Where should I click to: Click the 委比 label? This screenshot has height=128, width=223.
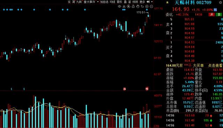point(169,15)
